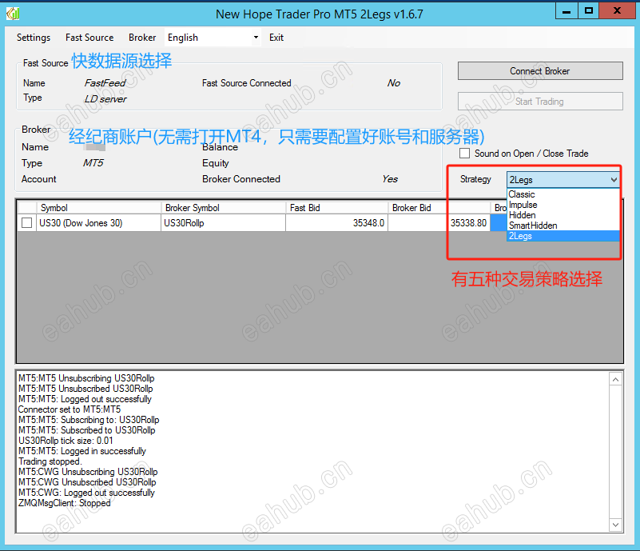640x551 pixels.
Task: Click the Fast Source Connected 'No' value
Action: pos(394,83)
